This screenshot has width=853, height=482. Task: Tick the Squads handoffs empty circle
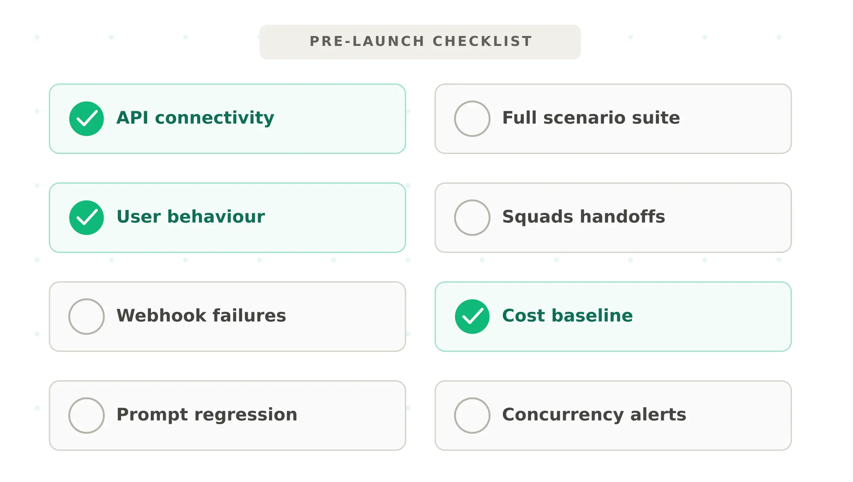472,218
